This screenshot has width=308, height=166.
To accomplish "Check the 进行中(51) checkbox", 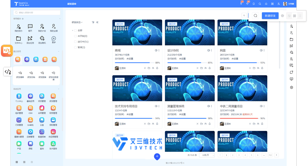I will click(75, 42).
